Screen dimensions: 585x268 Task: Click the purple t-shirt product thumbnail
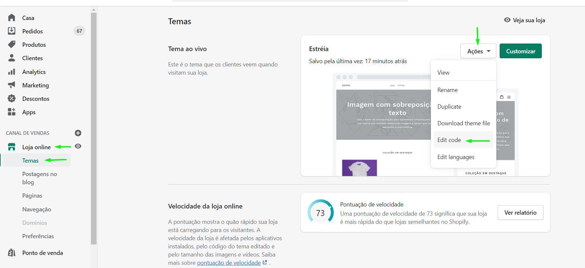[x=359, y=168]
